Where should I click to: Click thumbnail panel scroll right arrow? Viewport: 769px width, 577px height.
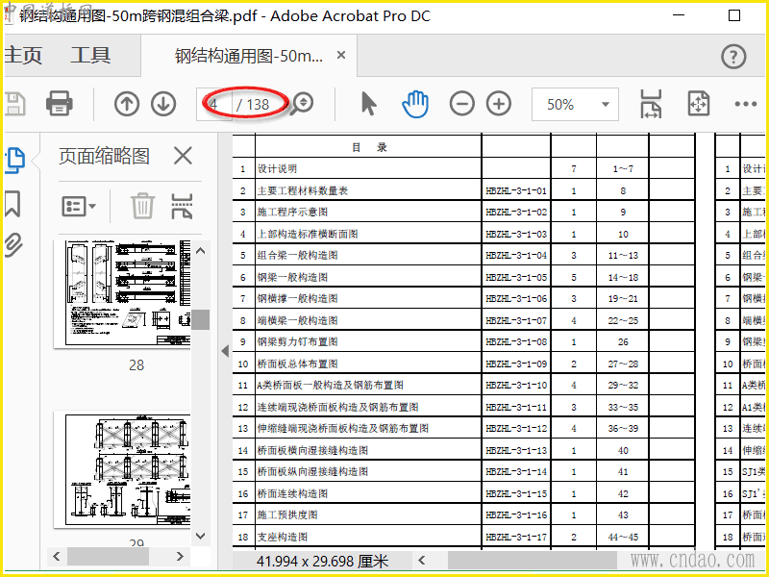point(180,556)
